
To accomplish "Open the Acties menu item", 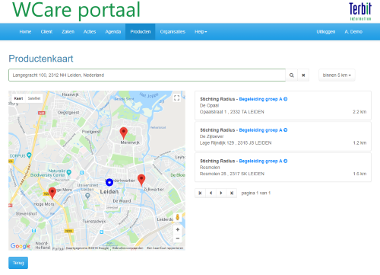I will pos(90,32).
